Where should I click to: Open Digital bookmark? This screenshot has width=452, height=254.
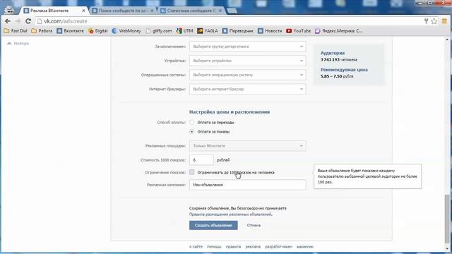click(x=98, y=31)
